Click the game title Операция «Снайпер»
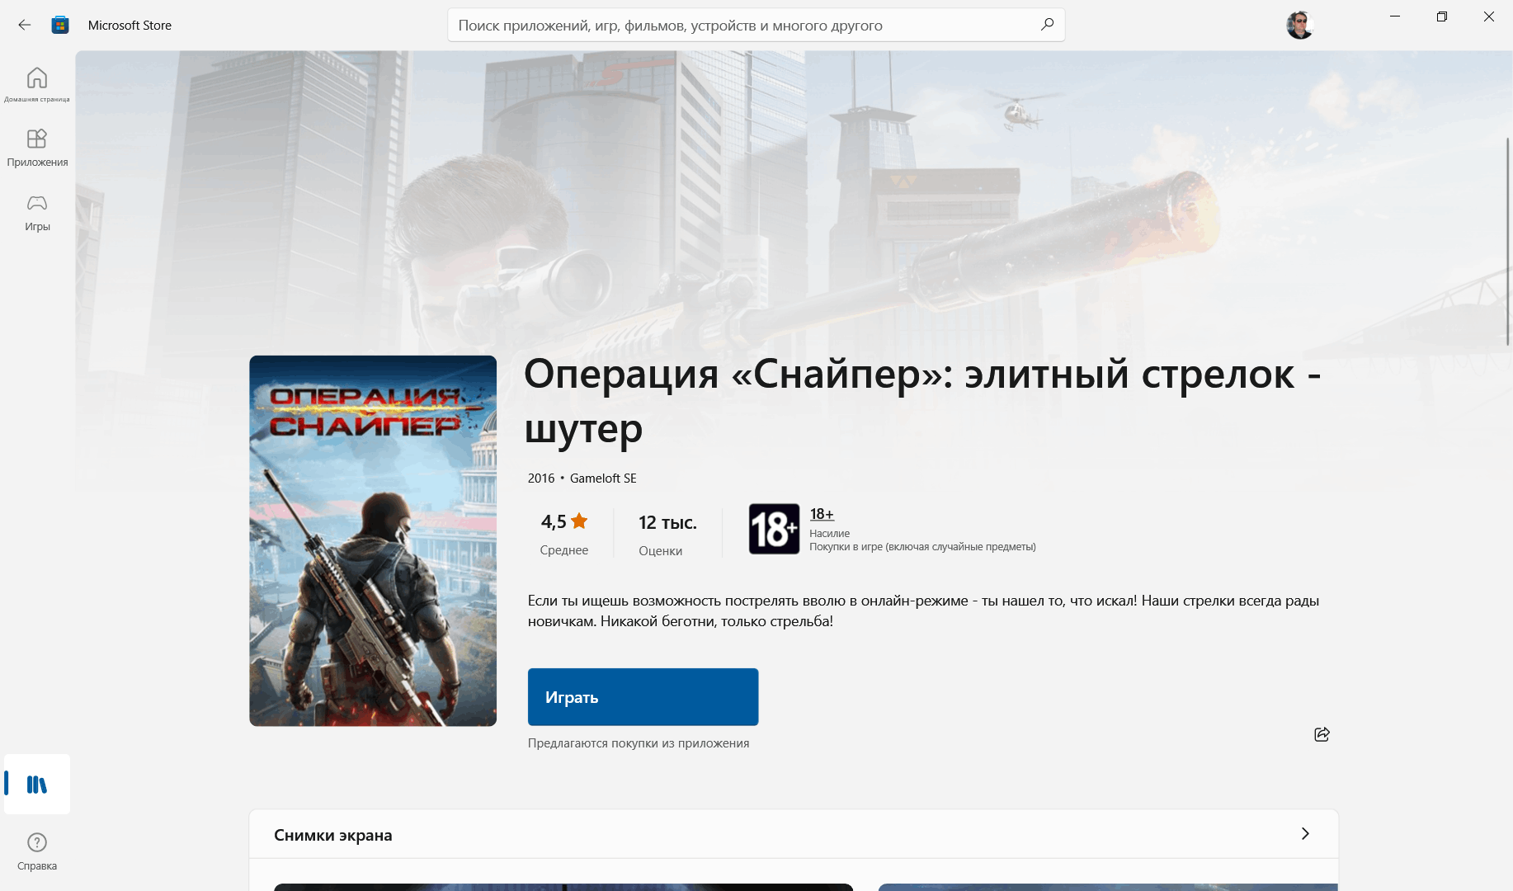The image size is (1513, 891). pos(922,401)
